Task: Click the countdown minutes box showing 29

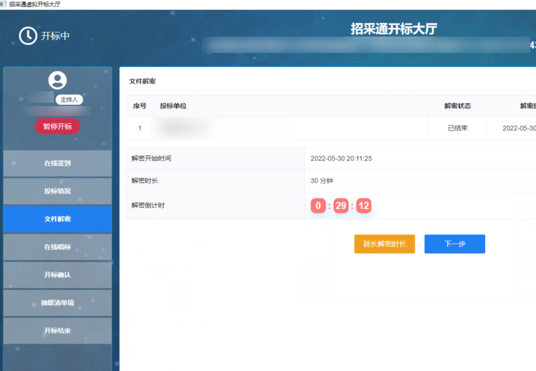Action: point(341,205)
